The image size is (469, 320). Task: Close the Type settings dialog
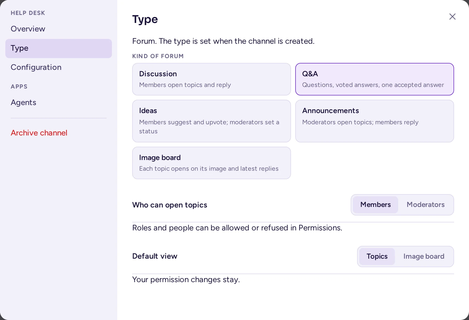coord(452,17)
